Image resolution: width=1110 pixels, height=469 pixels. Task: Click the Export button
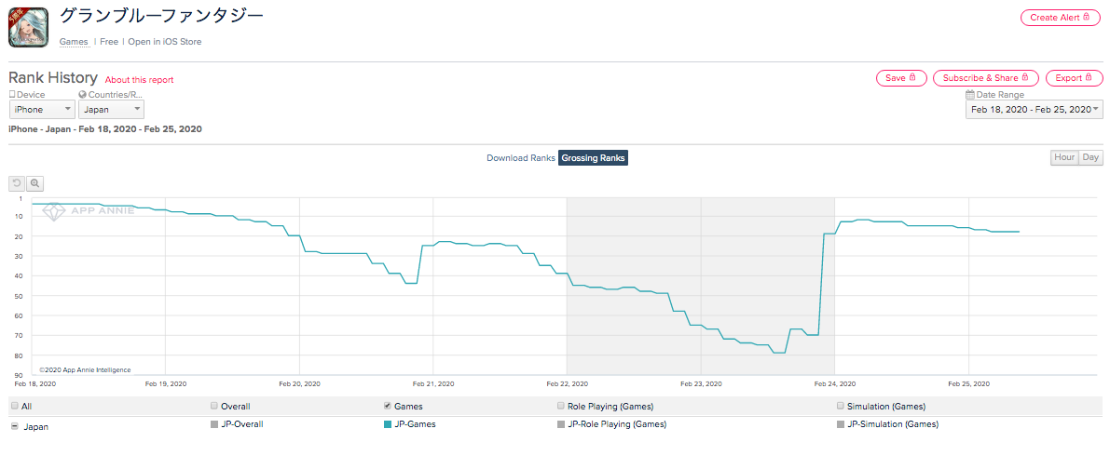coord(1074,77)
